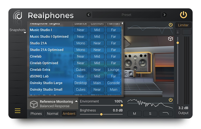Image resolution: width=201 pixels, height=129 pixels.
Task: Click the 3.2 dB output value
Action: [x=183, y=108]
